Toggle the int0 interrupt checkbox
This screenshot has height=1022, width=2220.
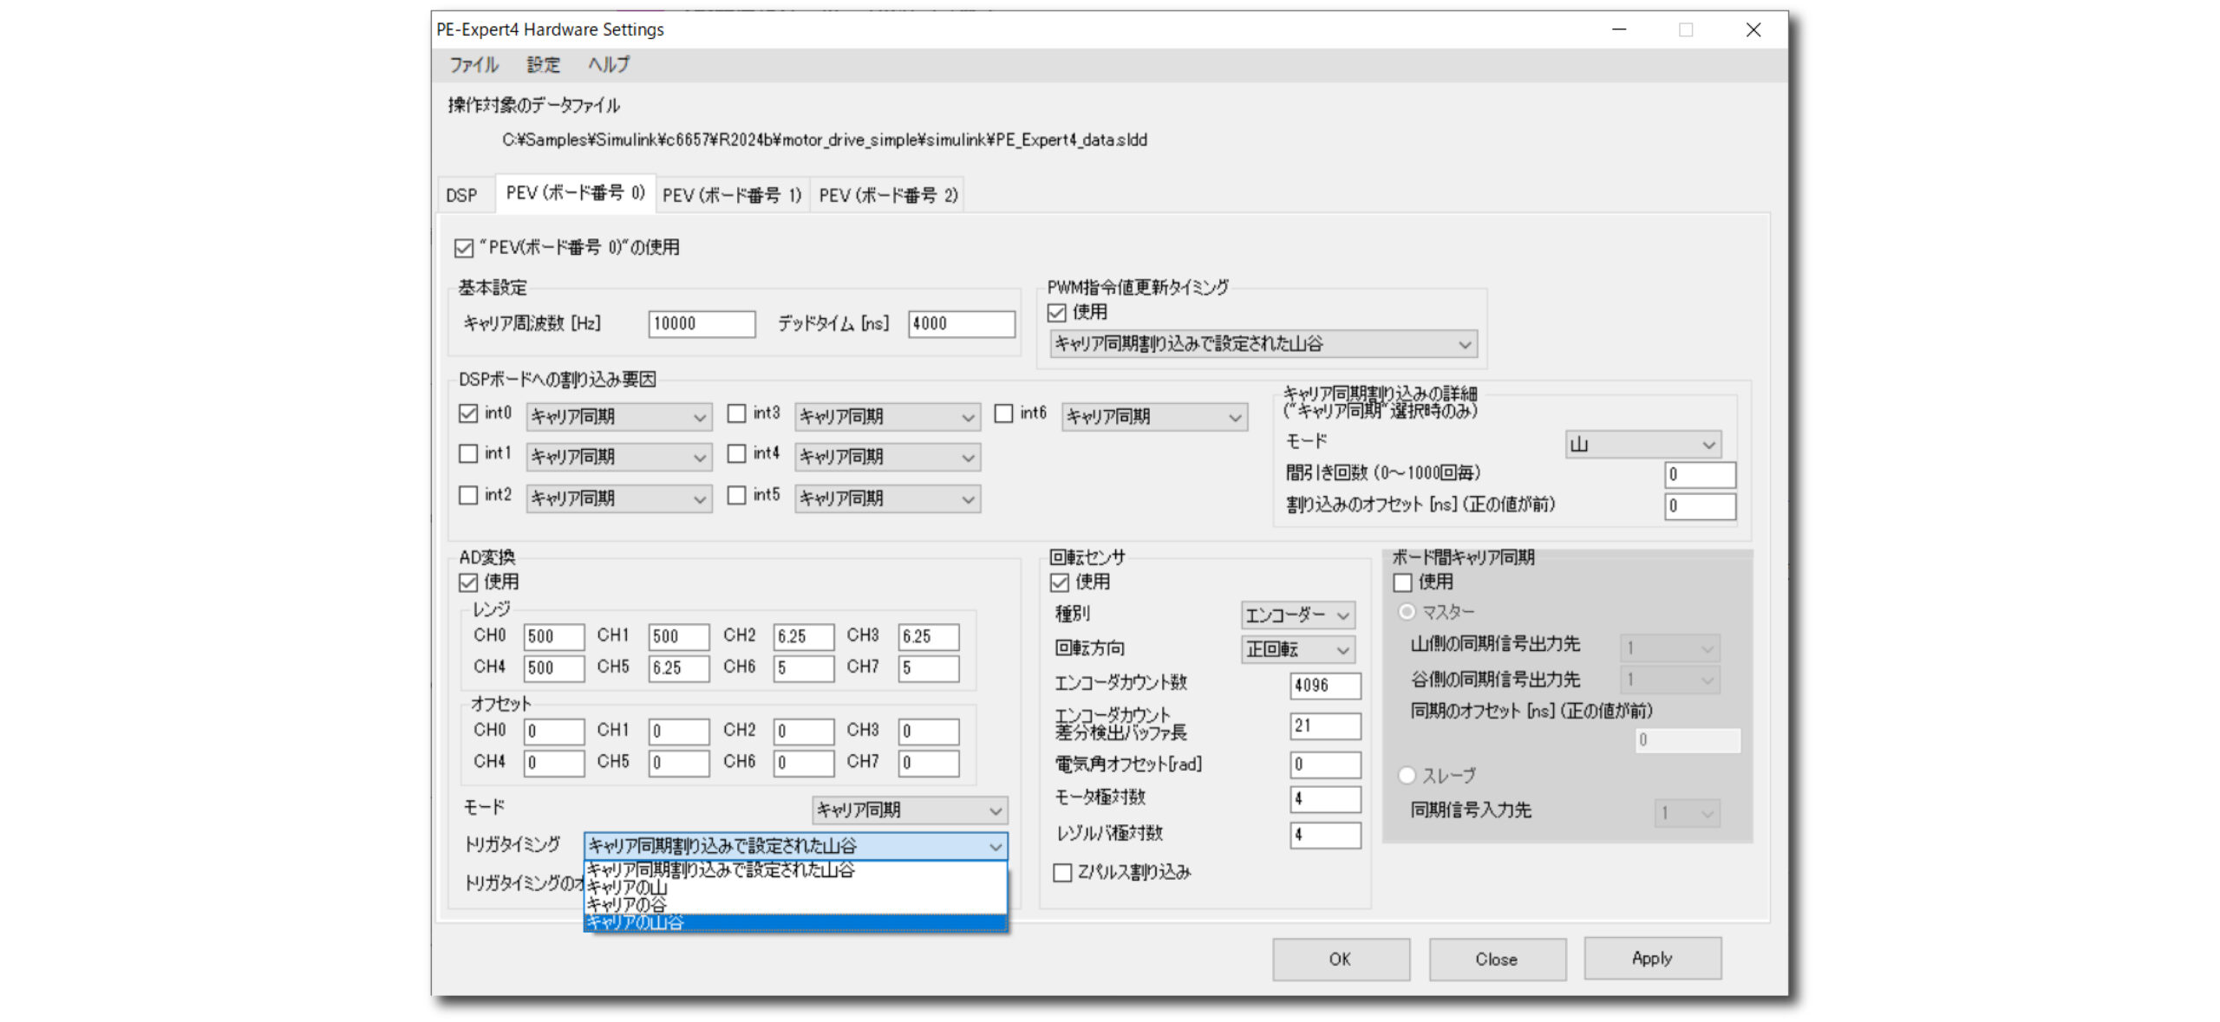click(468, 413)
